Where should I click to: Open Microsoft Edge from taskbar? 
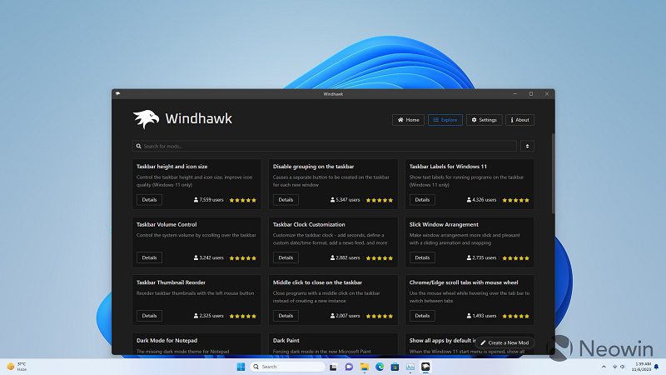coord(379,367)
